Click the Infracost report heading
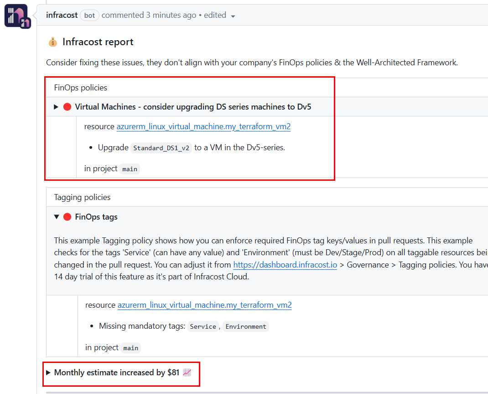 (98, 42)
